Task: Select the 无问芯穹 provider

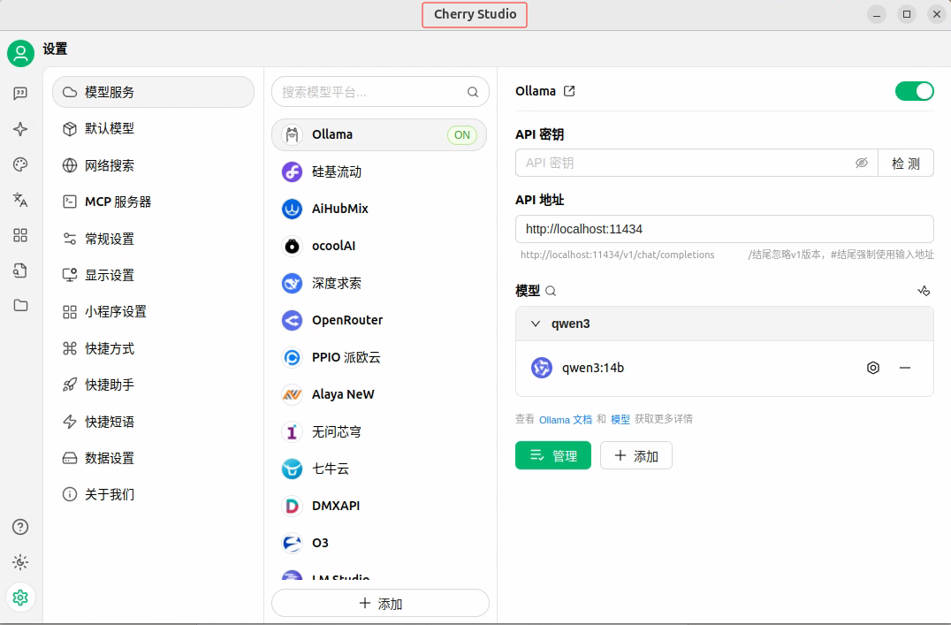Action: click(x=379, y=431)
